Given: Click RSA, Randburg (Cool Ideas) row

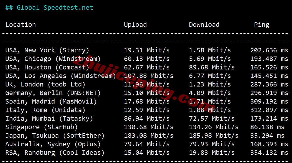Looking at the screenshot, I should 147,153.
